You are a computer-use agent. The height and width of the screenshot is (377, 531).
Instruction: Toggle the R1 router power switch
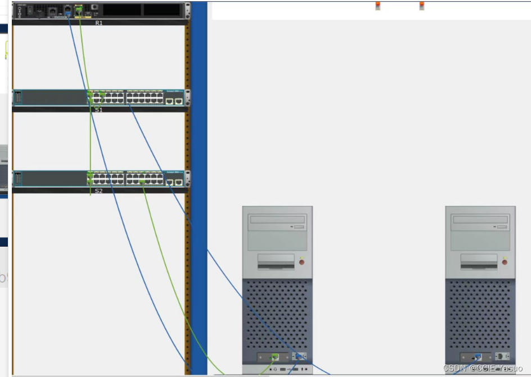click(30, 11)
